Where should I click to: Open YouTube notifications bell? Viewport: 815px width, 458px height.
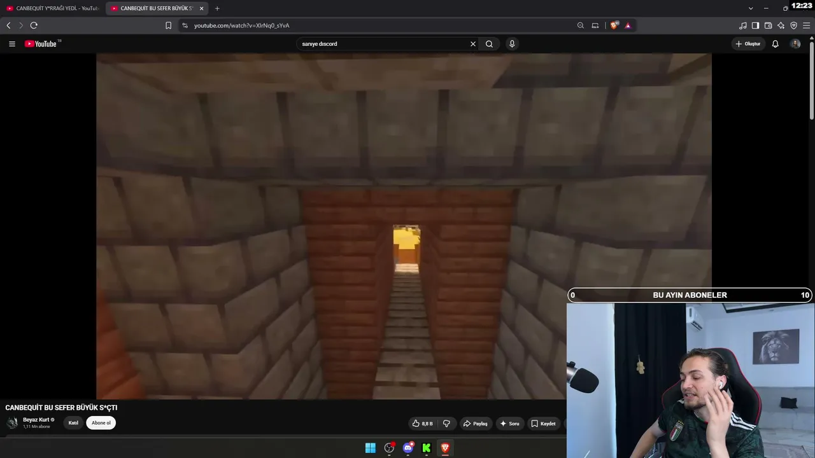pos(775,44)
